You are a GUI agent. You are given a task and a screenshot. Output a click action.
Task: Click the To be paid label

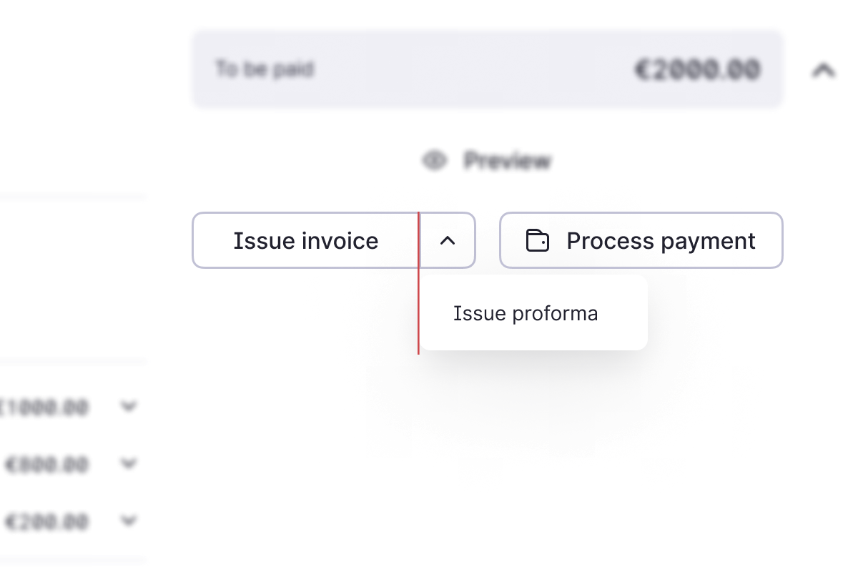pos(265,70)
